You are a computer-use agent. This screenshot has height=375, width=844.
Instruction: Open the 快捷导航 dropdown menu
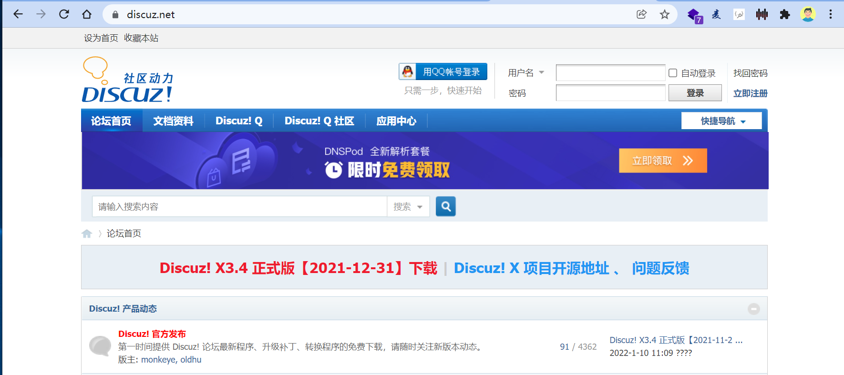tap(721, 121)
